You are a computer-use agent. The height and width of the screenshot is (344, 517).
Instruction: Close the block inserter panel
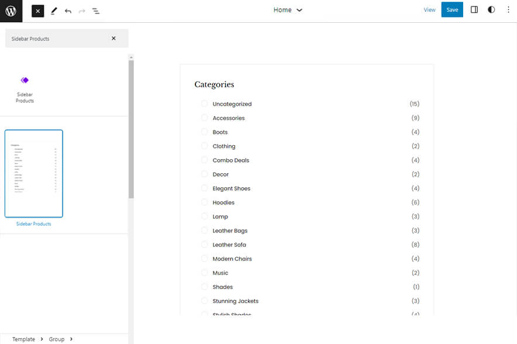pos(38,11)
